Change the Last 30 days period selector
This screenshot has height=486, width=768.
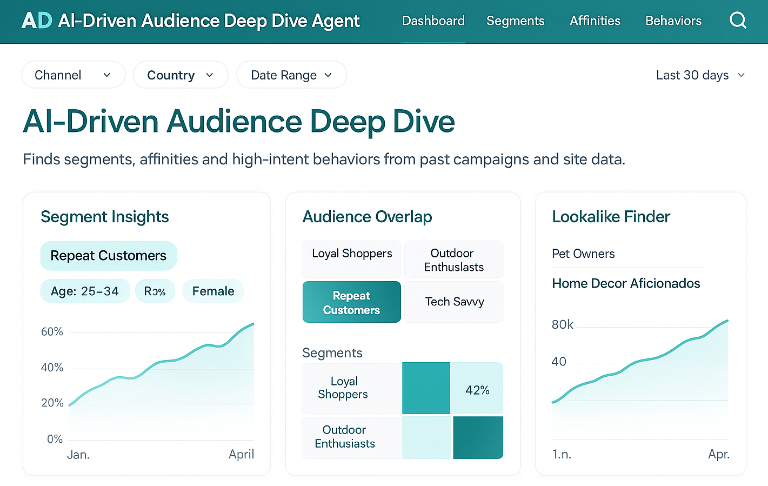click(700, 75)
